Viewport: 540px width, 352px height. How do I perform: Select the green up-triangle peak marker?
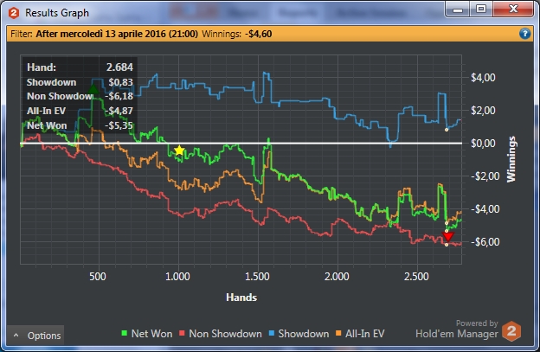(93, 89)
